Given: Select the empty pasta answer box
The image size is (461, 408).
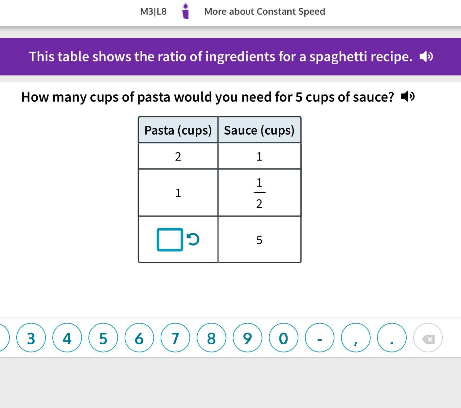Looking at the screenshot, I should [x=170, y=239].
